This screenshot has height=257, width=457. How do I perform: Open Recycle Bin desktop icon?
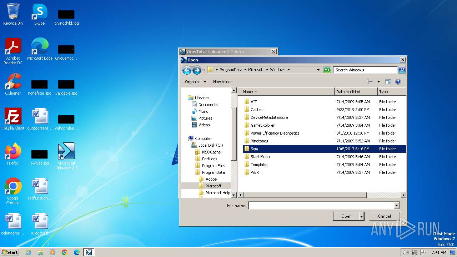click(13, 15)
